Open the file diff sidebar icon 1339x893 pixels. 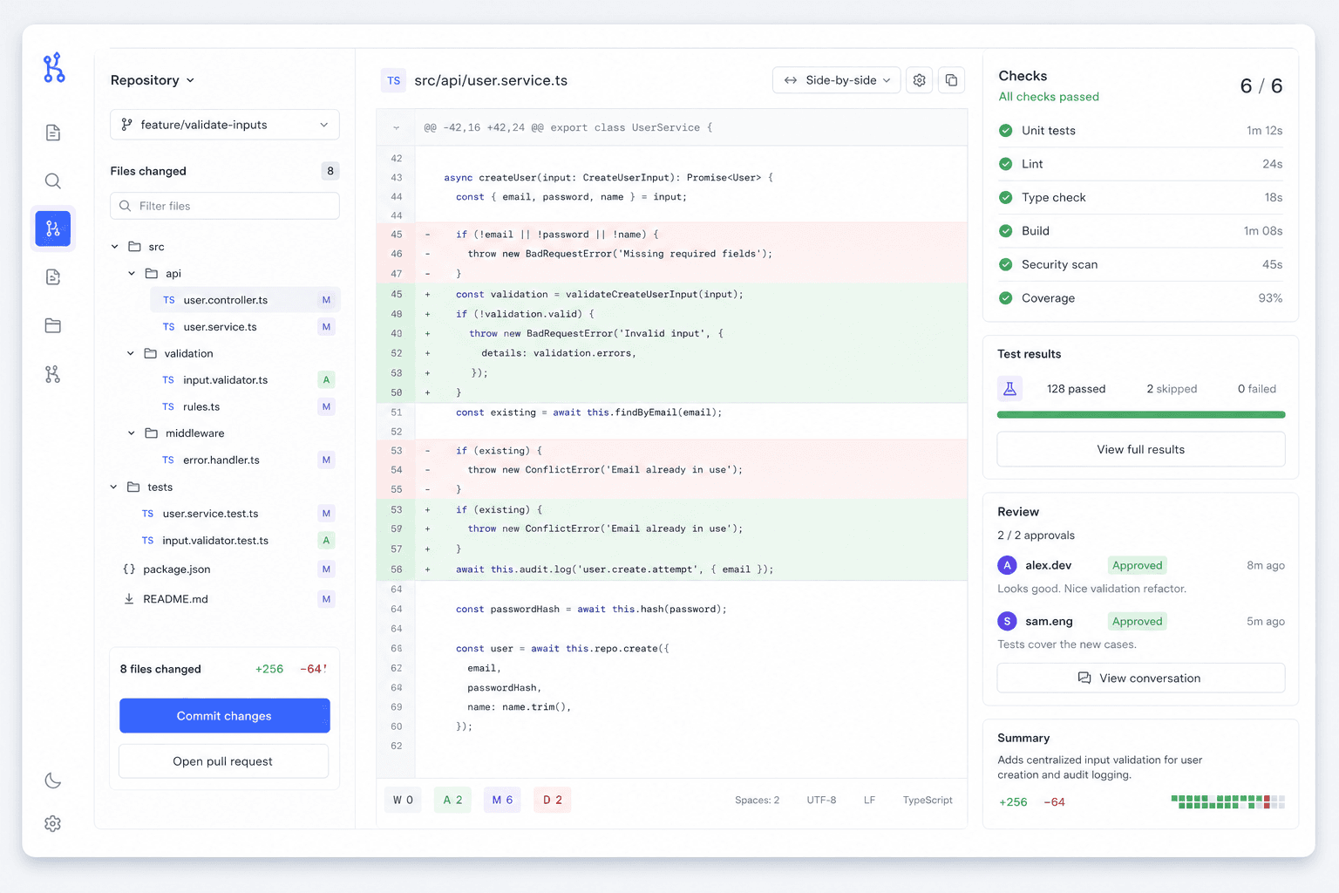53,277
